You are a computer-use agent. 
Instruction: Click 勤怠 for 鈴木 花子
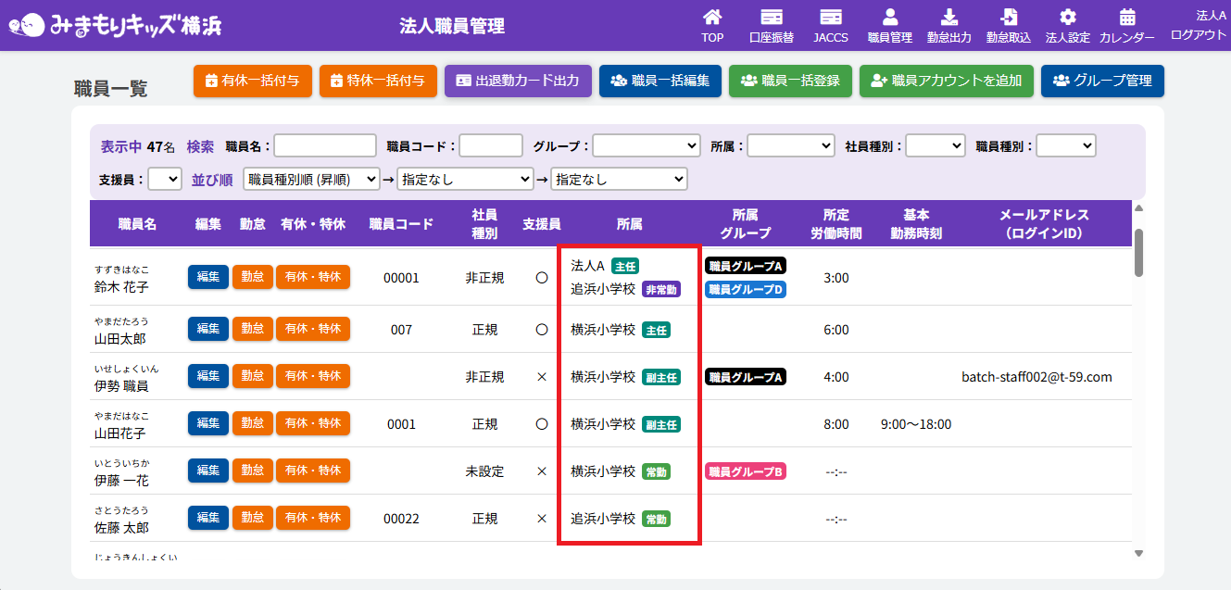click(x=252, y=277)
